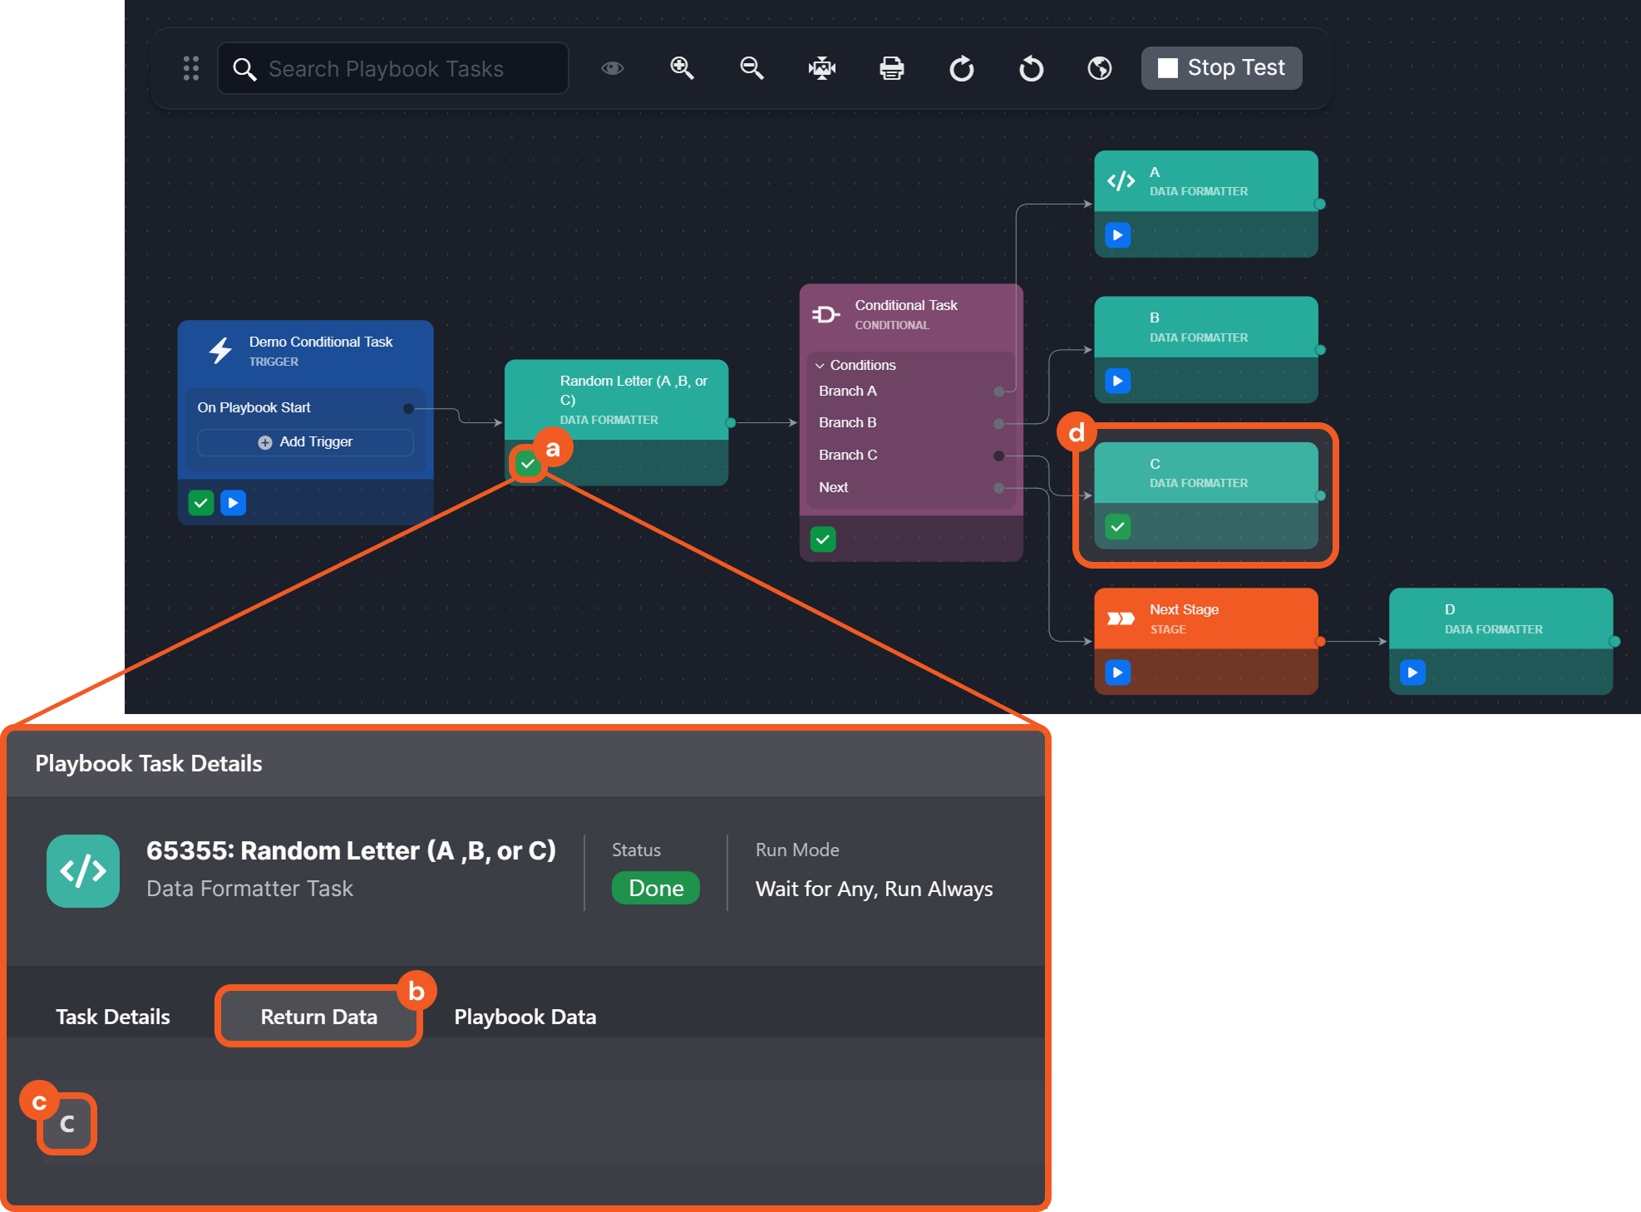Open the Playbook Data tab
1641x1212 pixels.
(x=525, y=1017)
